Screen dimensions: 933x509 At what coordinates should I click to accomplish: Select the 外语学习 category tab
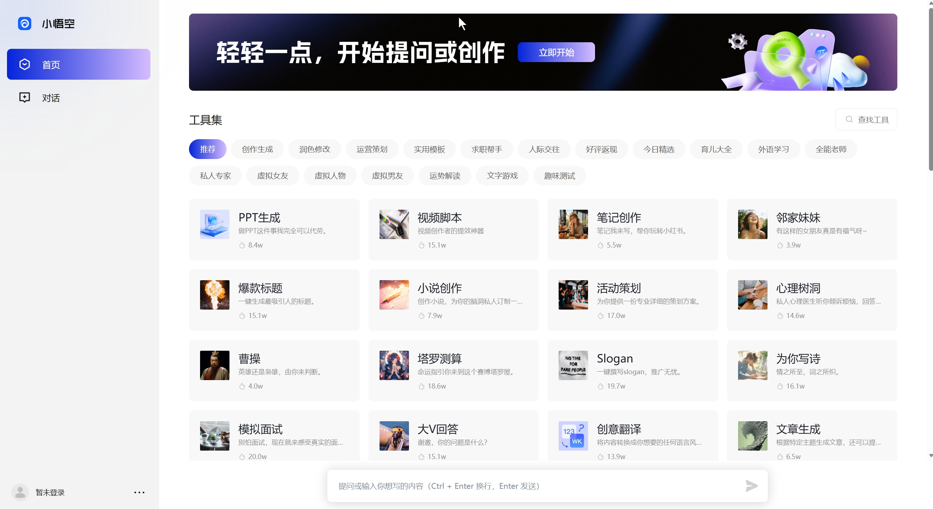[774, 149]
